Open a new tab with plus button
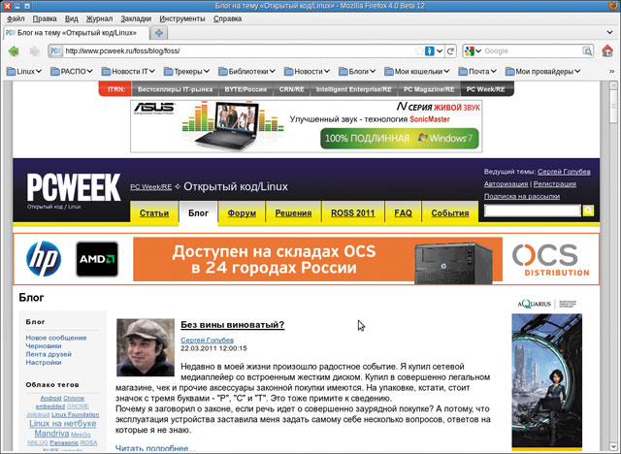Image resolution: width=621 pixels, height=454 pixels. pos(159,33)
